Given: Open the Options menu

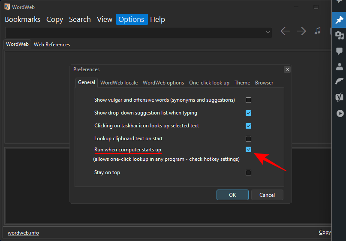Looking at the screenshot, I should coord(131,19).
